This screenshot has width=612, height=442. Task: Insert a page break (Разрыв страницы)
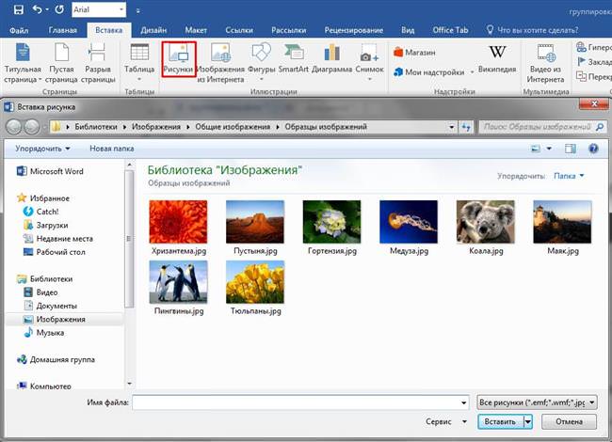coord(98,64)
